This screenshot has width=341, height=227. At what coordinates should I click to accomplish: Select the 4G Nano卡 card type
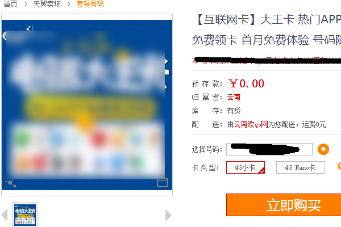300,167
